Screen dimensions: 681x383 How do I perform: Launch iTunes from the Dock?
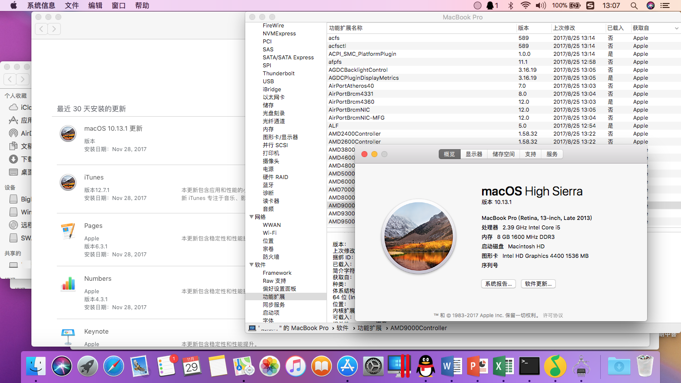click(296, 367)
